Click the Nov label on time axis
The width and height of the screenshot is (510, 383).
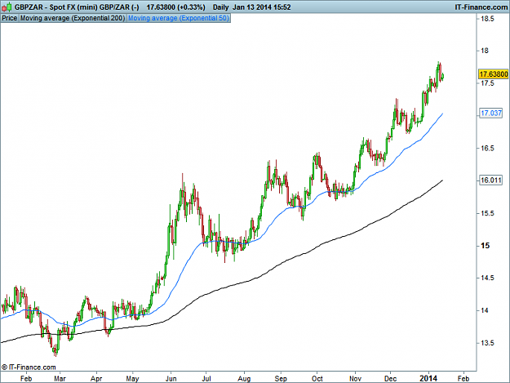(x=355, y=379)
